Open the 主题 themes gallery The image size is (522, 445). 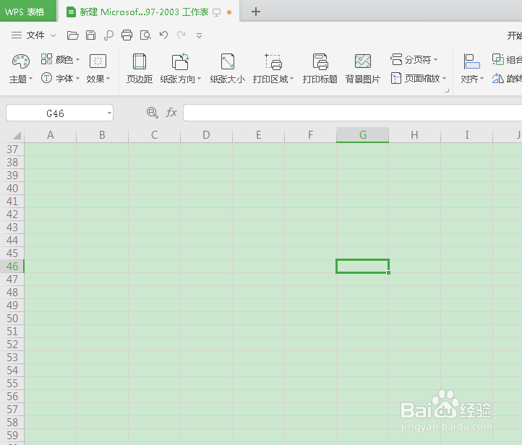click(21, 69)
